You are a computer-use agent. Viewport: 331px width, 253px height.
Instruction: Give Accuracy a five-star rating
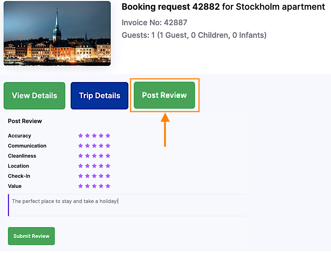tap(108, 136)
